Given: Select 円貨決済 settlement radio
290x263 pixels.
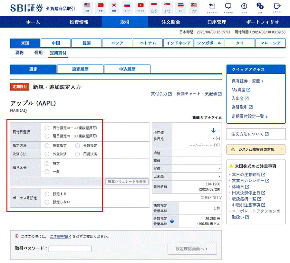Looking at the screenshot, I should 77,154.
